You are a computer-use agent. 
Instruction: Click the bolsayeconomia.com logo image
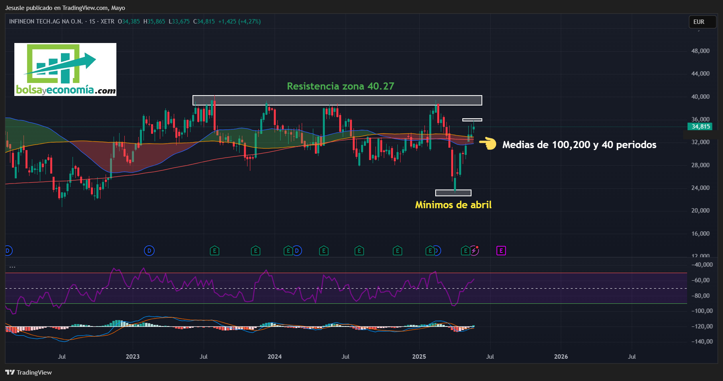(x=65, y=69)
